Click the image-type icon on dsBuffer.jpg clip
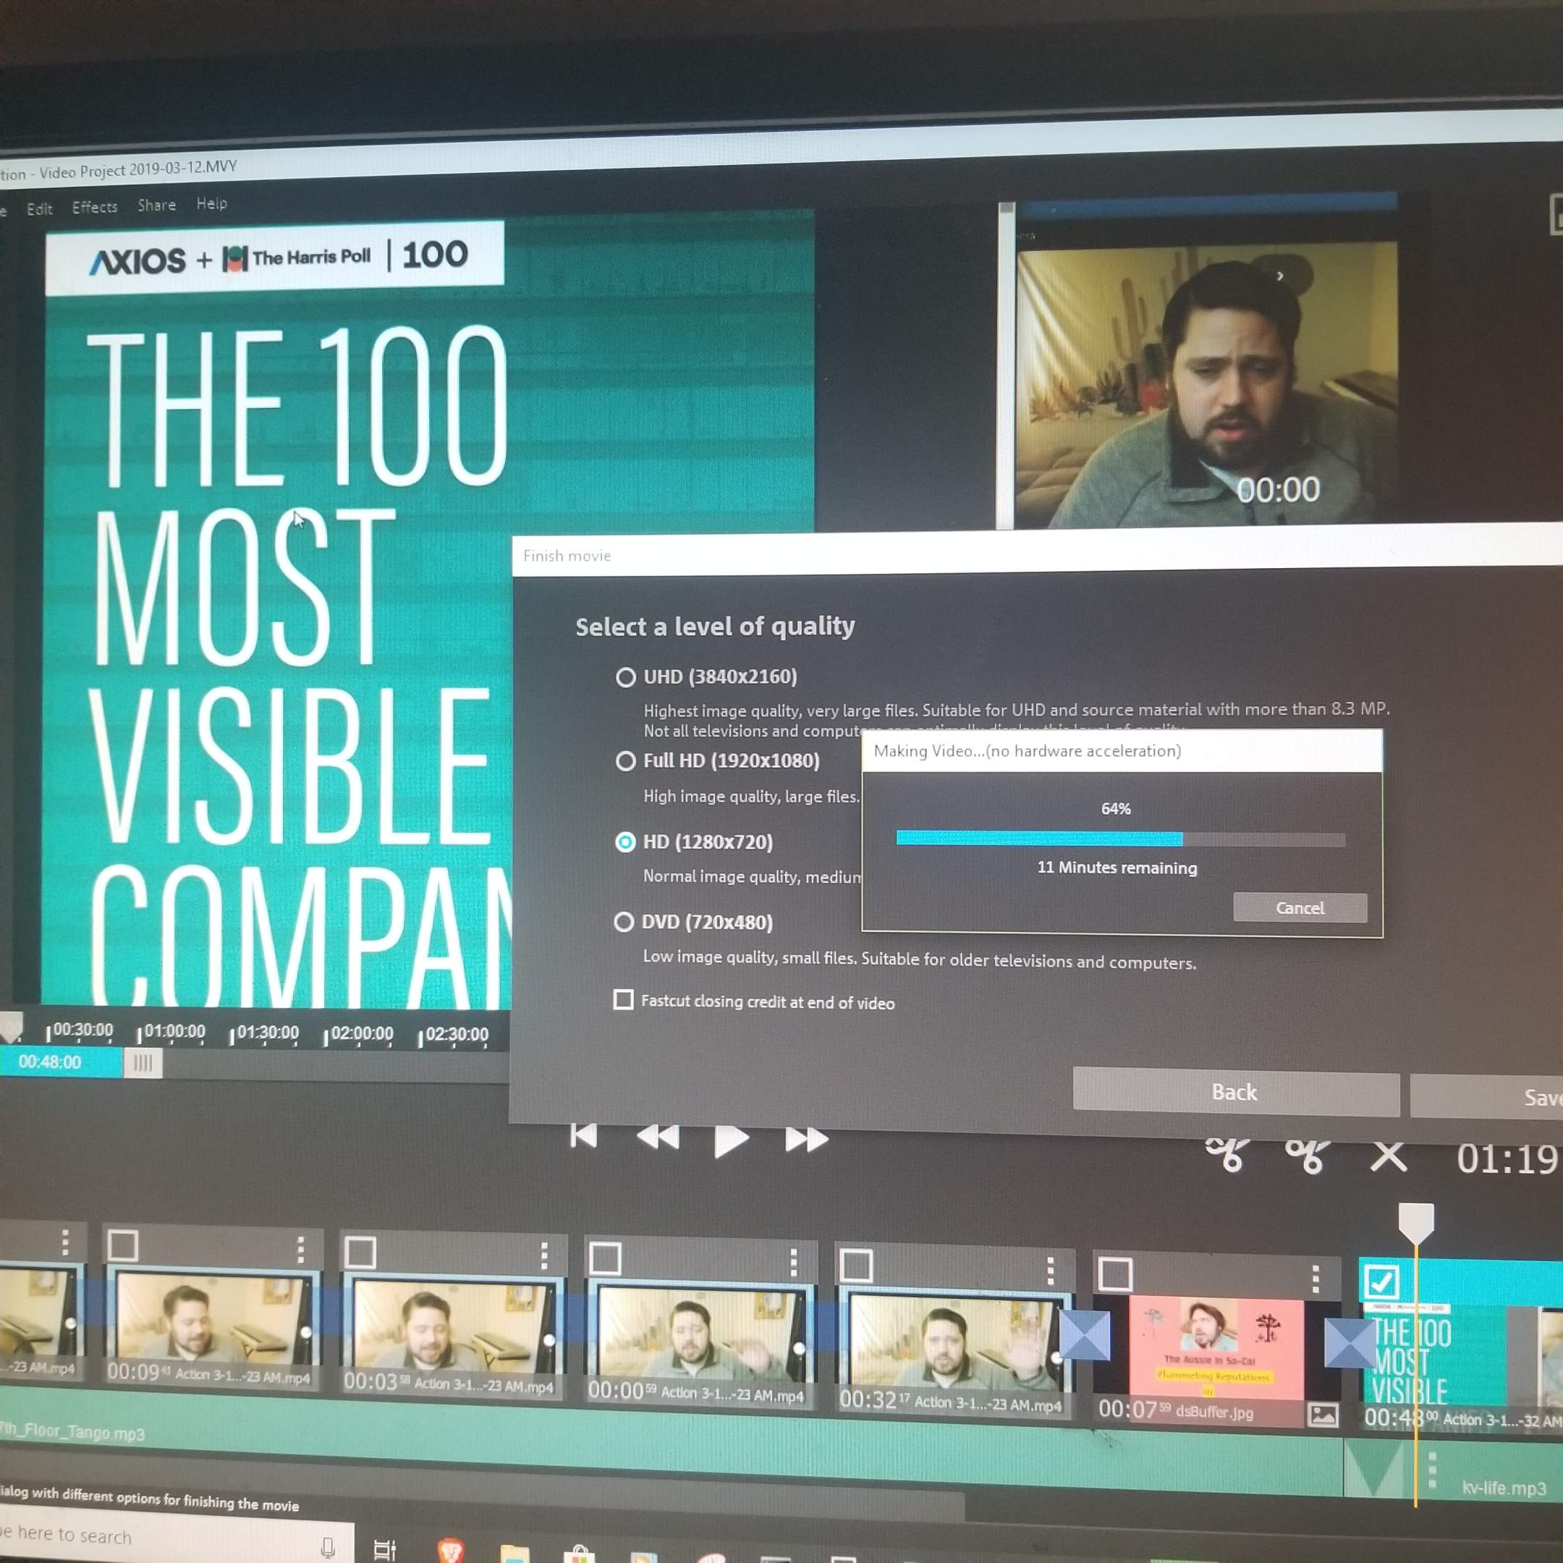Screen dimensions: 1563x1563 (1323, 1415)
